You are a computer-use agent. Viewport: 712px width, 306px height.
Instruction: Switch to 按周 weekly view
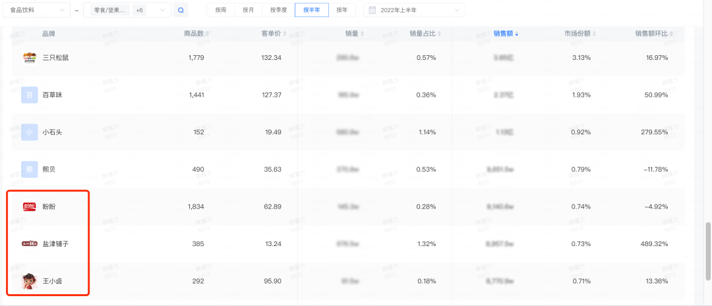221,10
